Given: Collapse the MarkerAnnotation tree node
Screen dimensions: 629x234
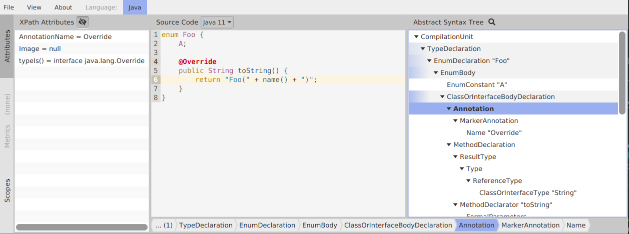Looking at the screenshot, I should coord(455,121).
